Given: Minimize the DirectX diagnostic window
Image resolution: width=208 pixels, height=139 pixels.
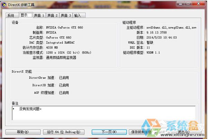Looking at the screenshot, I should tap(180, 4).
